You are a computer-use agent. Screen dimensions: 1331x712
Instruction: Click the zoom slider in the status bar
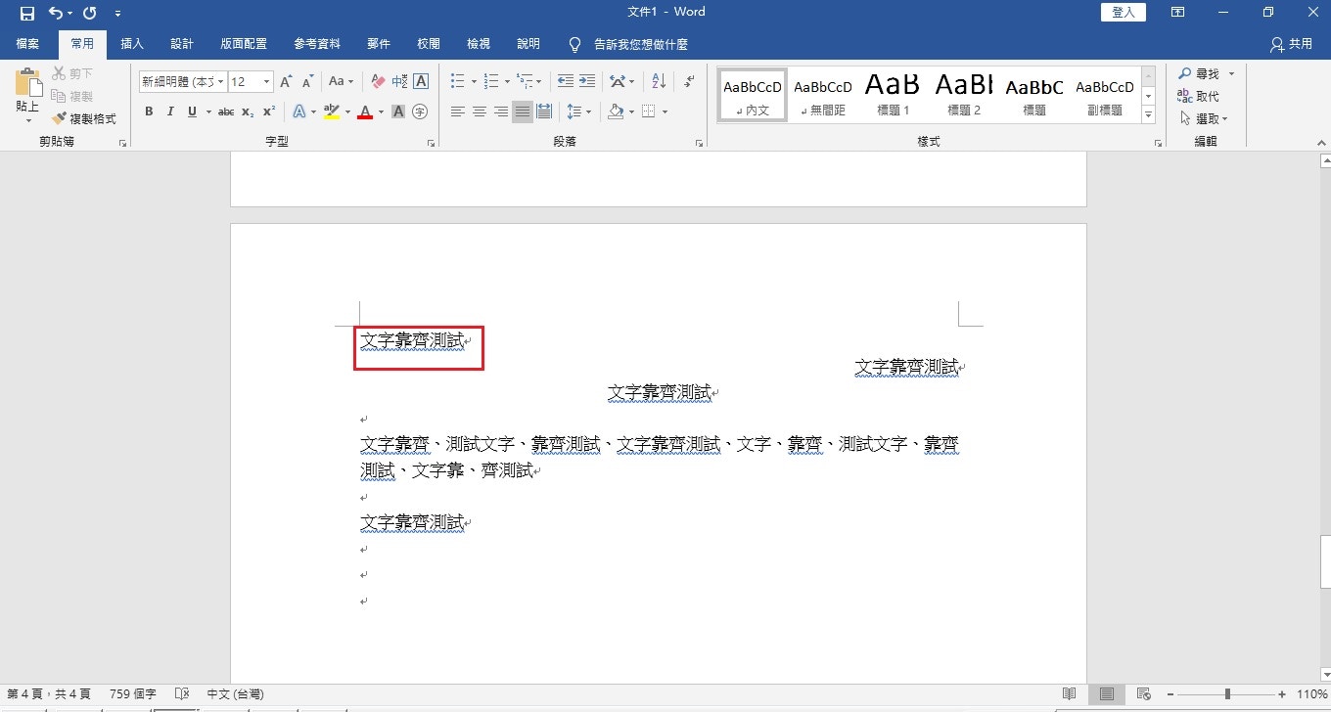point(1227,694)
